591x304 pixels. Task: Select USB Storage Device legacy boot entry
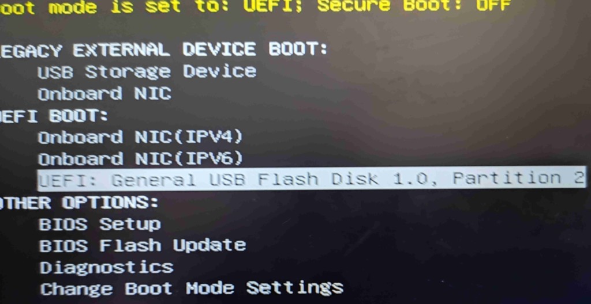[147, 72]
